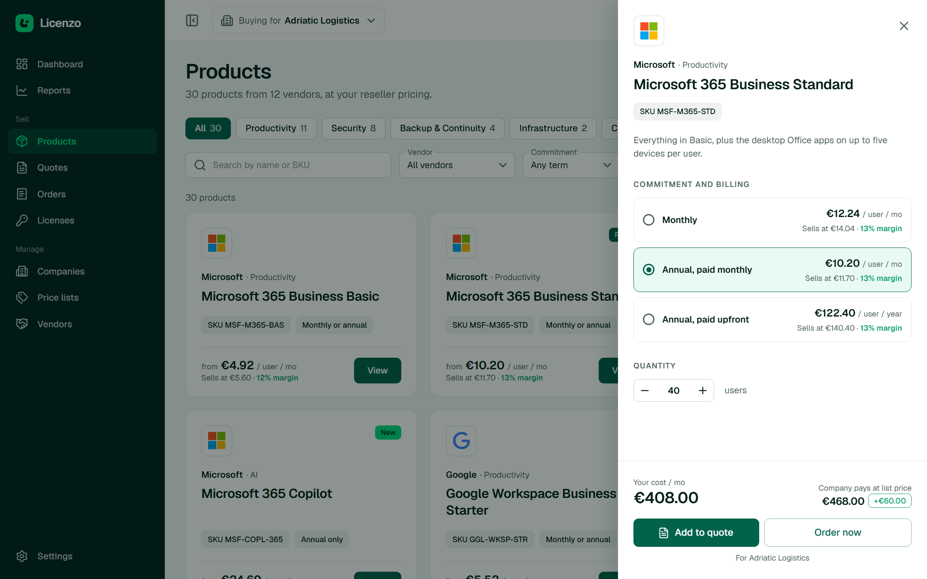The width and height of the screenshot is (927, 579).
Task: Click the SKU MSF-M365-BAS tag
Action: (246, 325)
